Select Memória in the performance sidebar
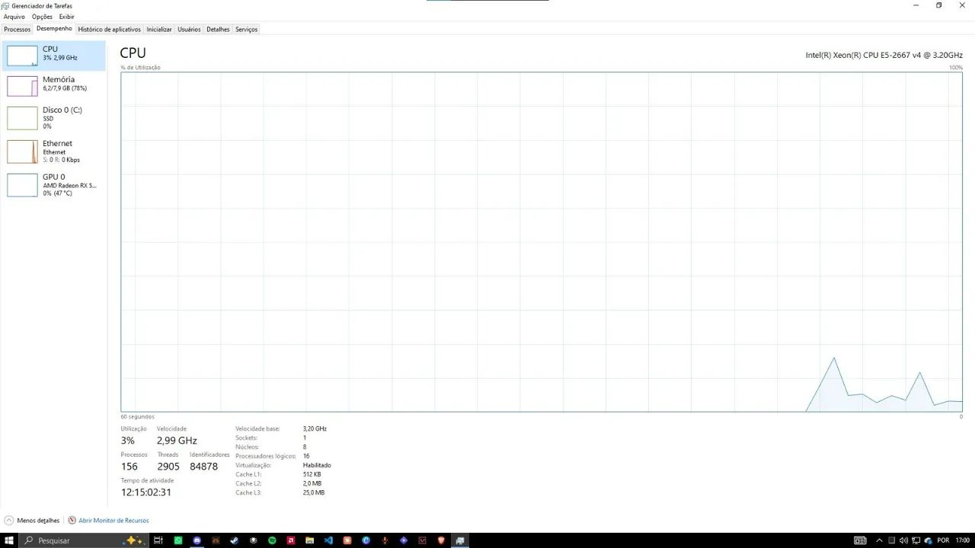Image resolution: width=975 pixels, height=548 pixels. (55, 86)
